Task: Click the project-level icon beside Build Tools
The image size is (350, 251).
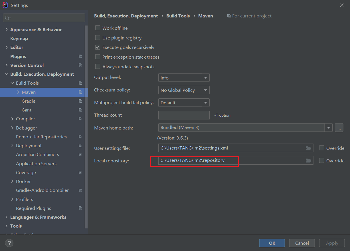Action: click(80, 83)
